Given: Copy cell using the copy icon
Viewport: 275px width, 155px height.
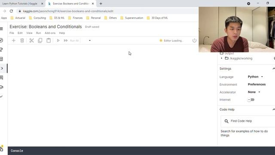Looking at the screenshot, I should click(x=40, y=40).
